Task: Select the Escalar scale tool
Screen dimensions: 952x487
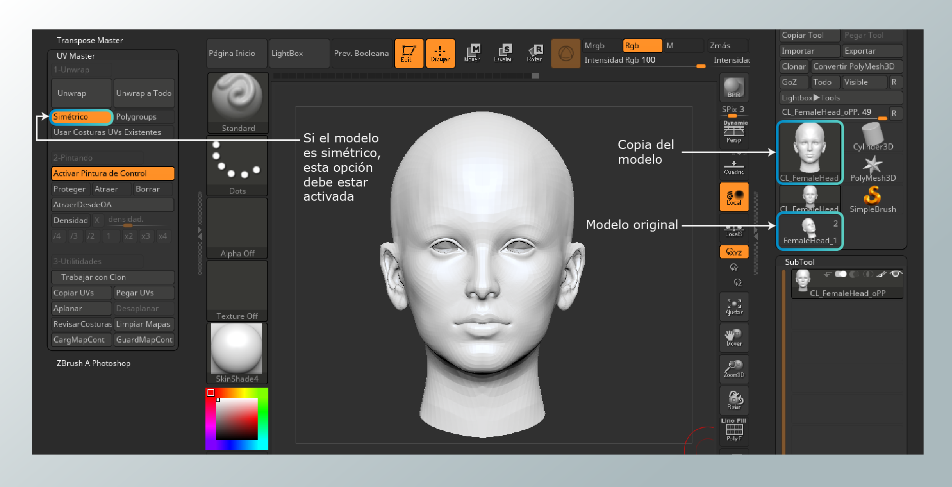Action: (503, 53)
